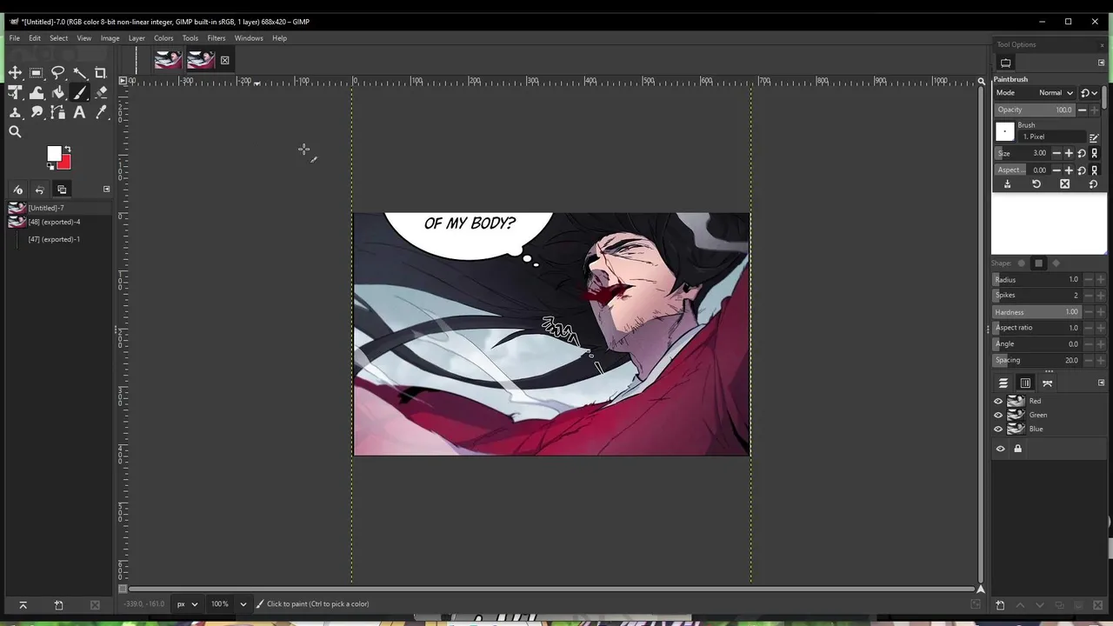
Task: Open left dock tab configuration menu
Action: 106,189
